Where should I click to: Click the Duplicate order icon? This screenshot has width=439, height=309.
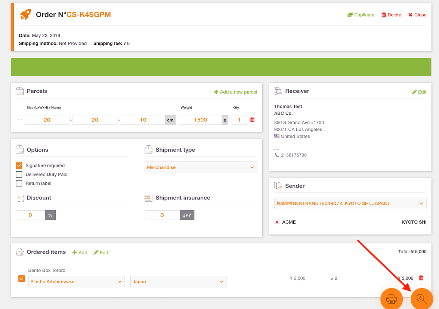(350, 15)
